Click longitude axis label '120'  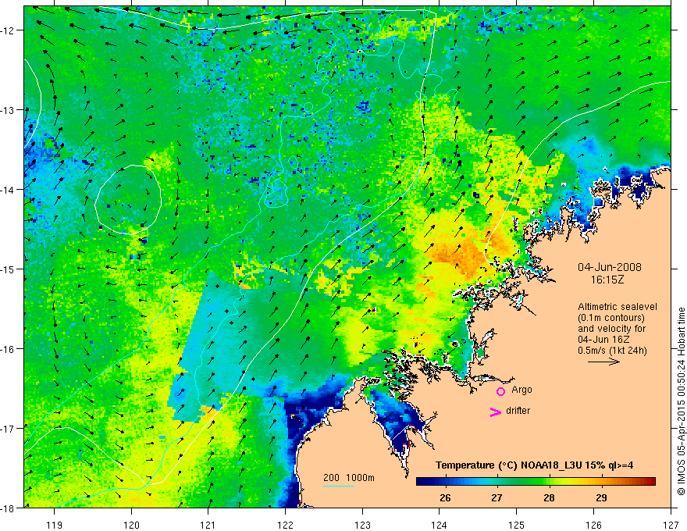[x=131, y=526]
